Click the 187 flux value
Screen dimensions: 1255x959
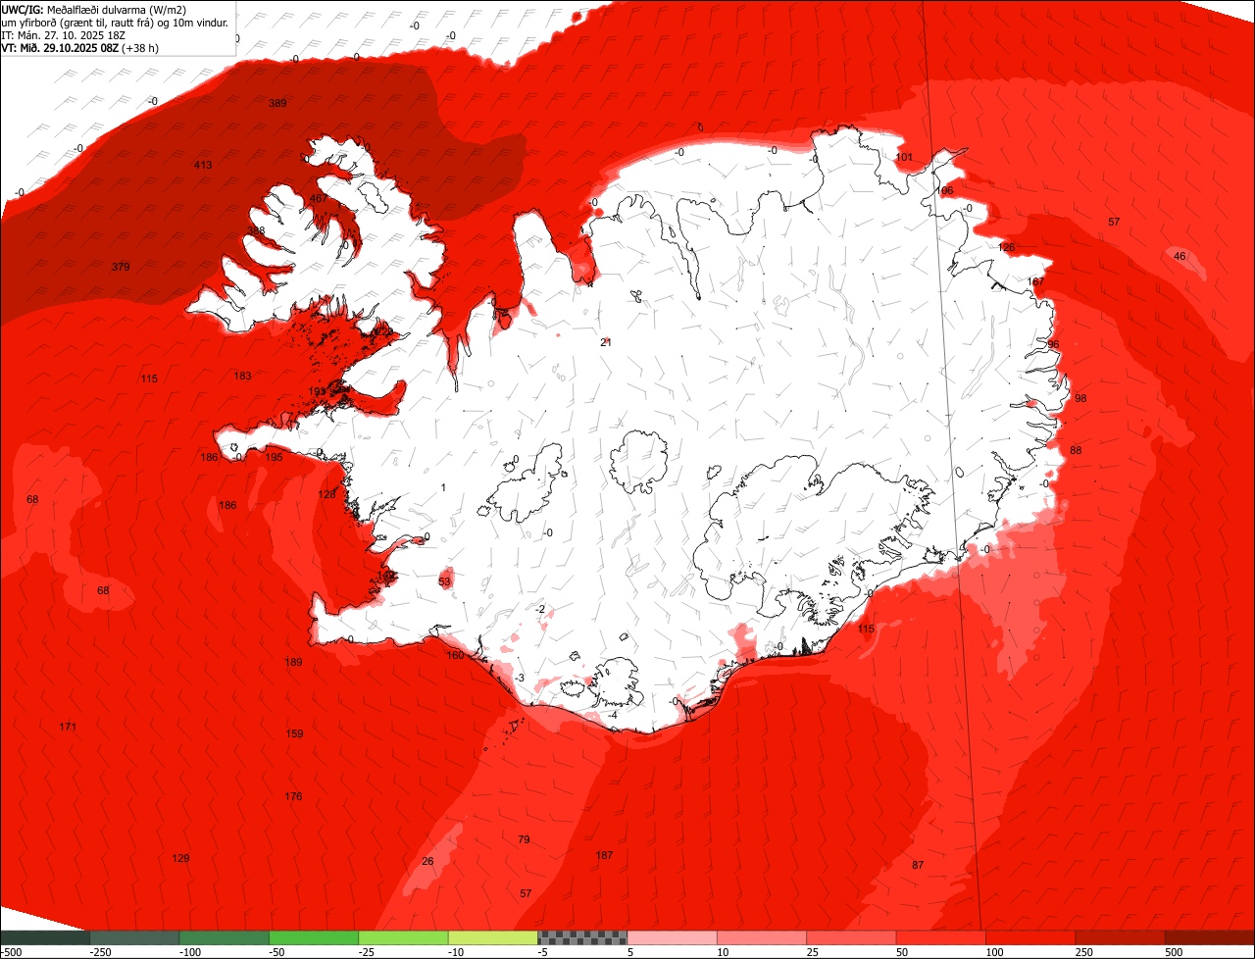604,855
